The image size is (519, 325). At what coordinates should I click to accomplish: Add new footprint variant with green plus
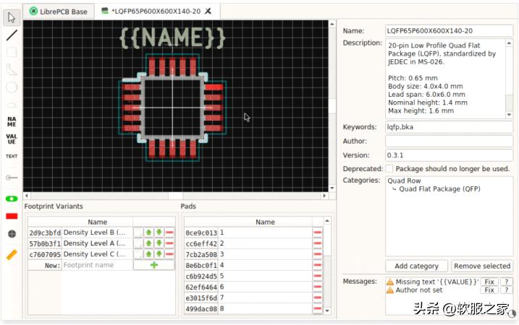click(x=153, y=266)
